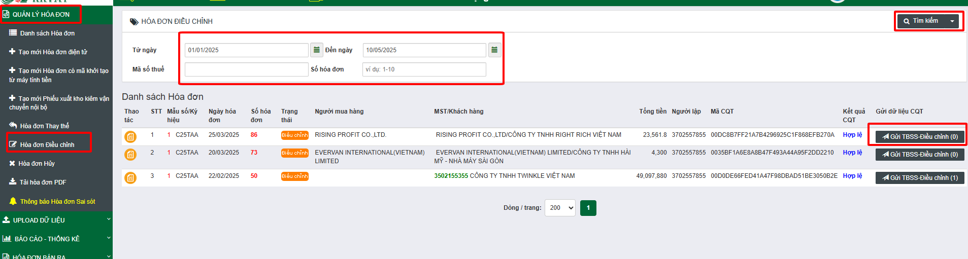Click orange action icon for invoice 86
This screenshot has width=968, height=259.
click(x=130, y=137)
